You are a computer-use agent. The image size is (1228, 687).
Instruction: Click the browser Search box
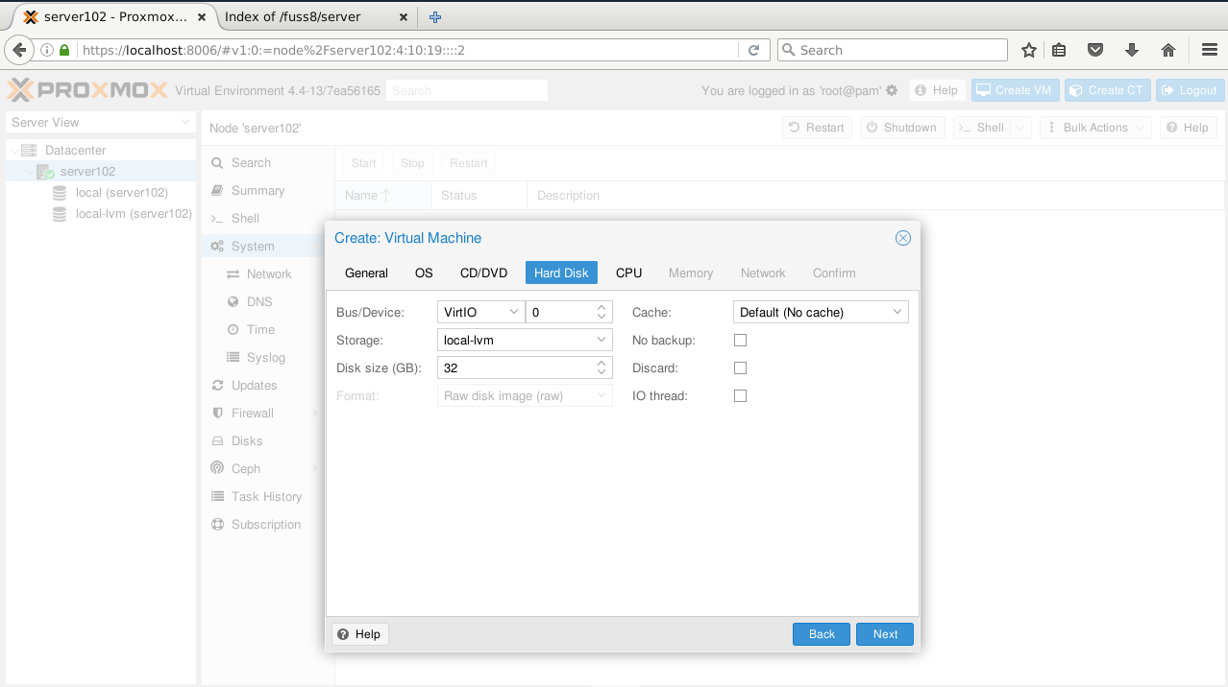tap(892, 50)
